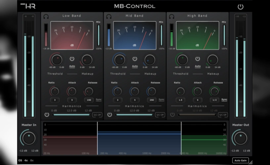Solo the Low Band with headphone icon

46,16
